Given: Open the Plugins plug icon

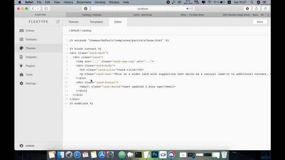Looking at the screenshot, I should tap(21, 66).
